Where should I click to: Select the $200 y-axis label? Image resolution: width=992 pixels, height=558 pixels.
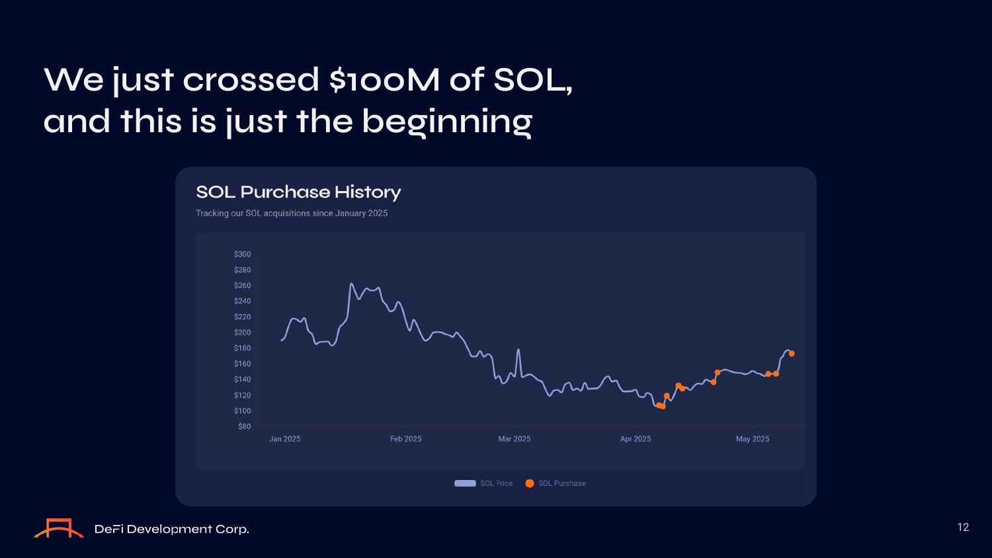click(x=242, y=333)
